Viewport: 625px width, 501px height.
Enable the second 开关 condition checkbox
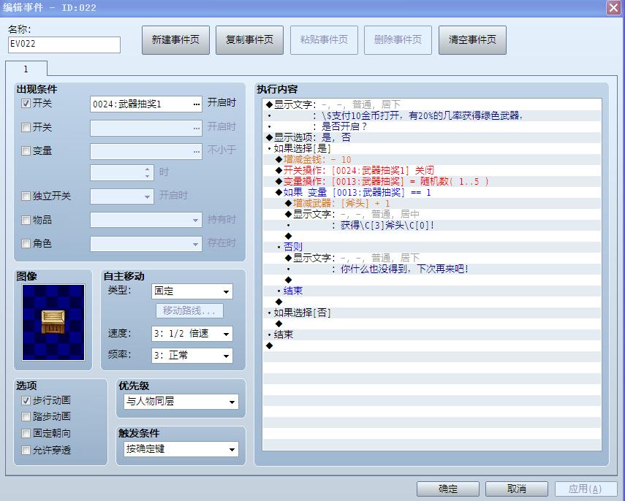coord(26,127)
